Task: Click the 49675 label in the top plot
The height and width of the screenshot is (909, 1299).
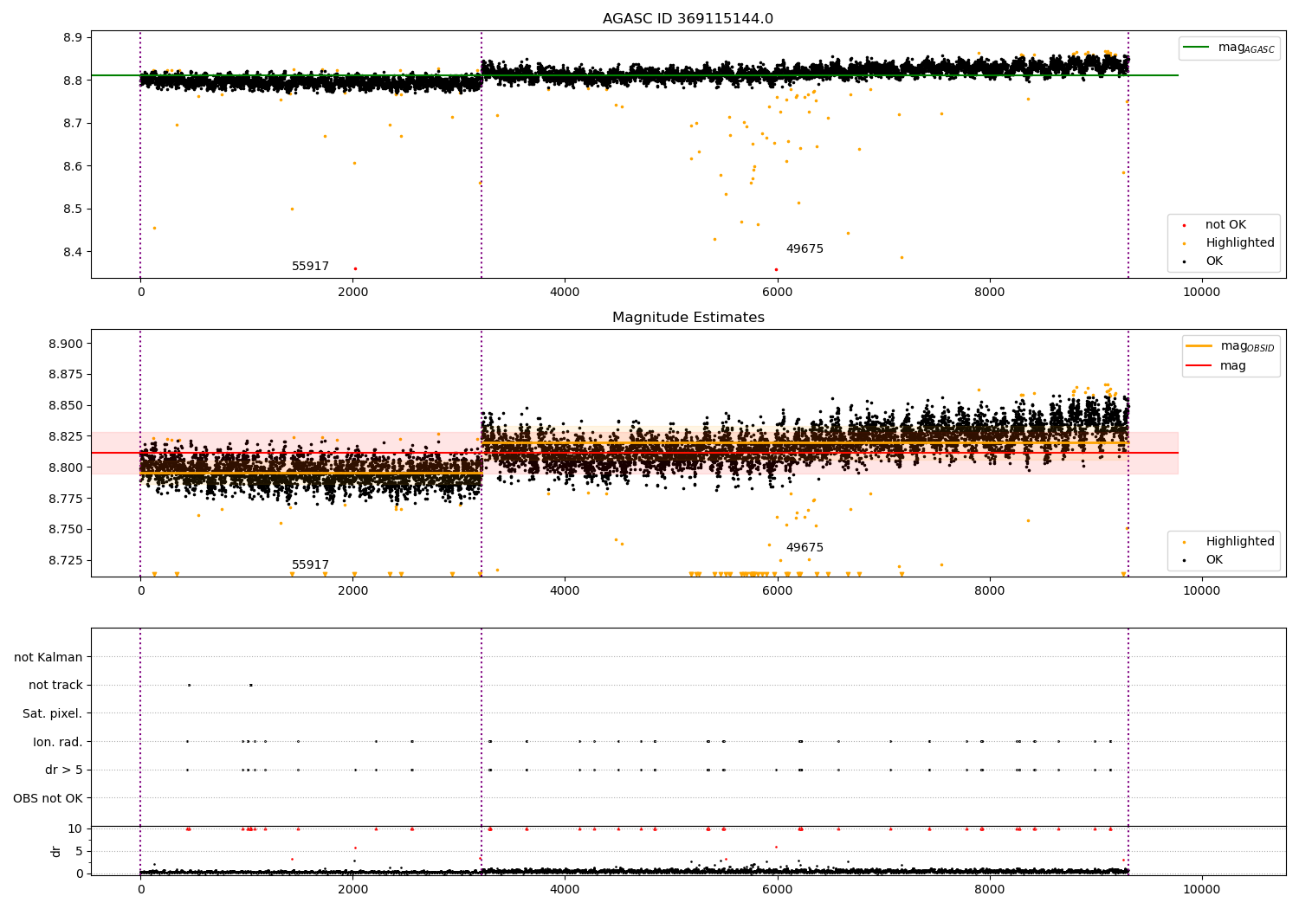Action: (805, 249)
